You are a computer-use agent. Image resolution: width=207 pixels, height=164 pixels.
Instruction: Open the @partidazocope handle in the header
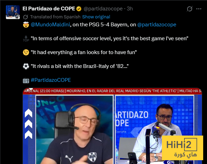pos(103,9)
